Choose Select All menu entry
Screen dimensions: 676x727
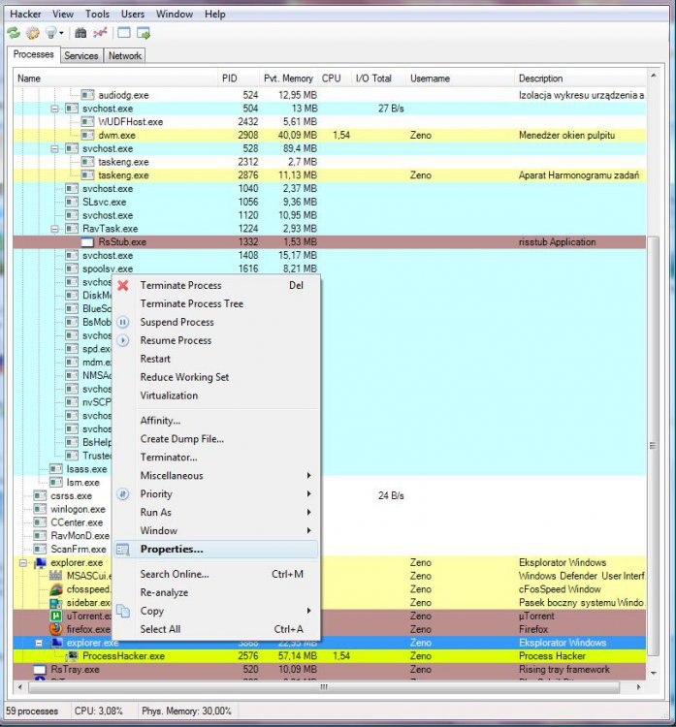[216, 630]
